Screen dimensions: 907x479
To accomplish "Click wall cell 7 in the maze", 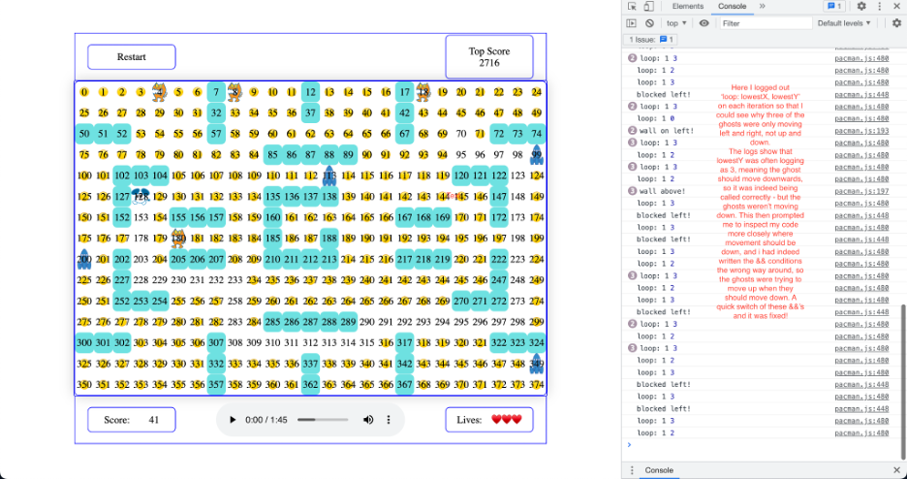I will (216, 92).
